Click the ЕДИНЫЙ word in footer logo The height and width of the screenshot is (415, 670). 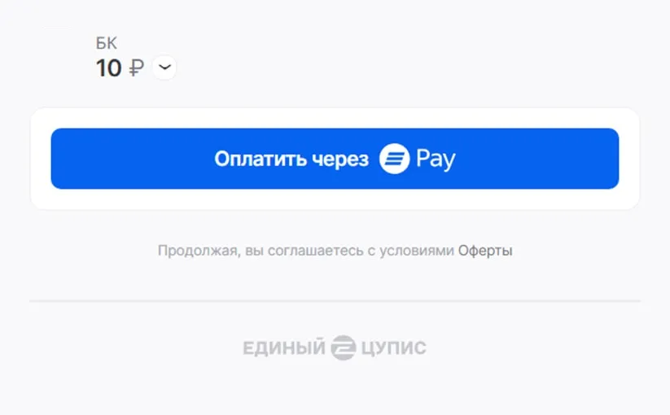(x=284, y=348)
